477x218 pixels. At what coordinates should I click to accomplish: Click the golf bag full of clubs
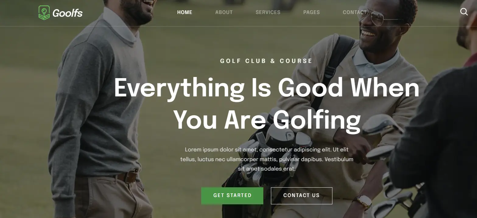point(268,158)
